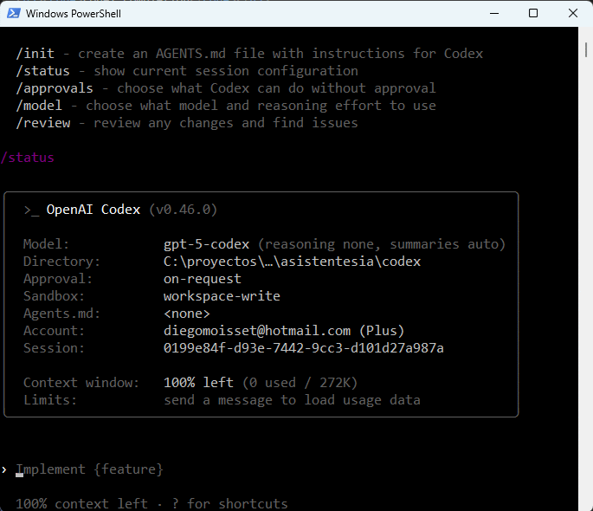Click the account email address
Screen dimensions: 593x511
[257, 331]
